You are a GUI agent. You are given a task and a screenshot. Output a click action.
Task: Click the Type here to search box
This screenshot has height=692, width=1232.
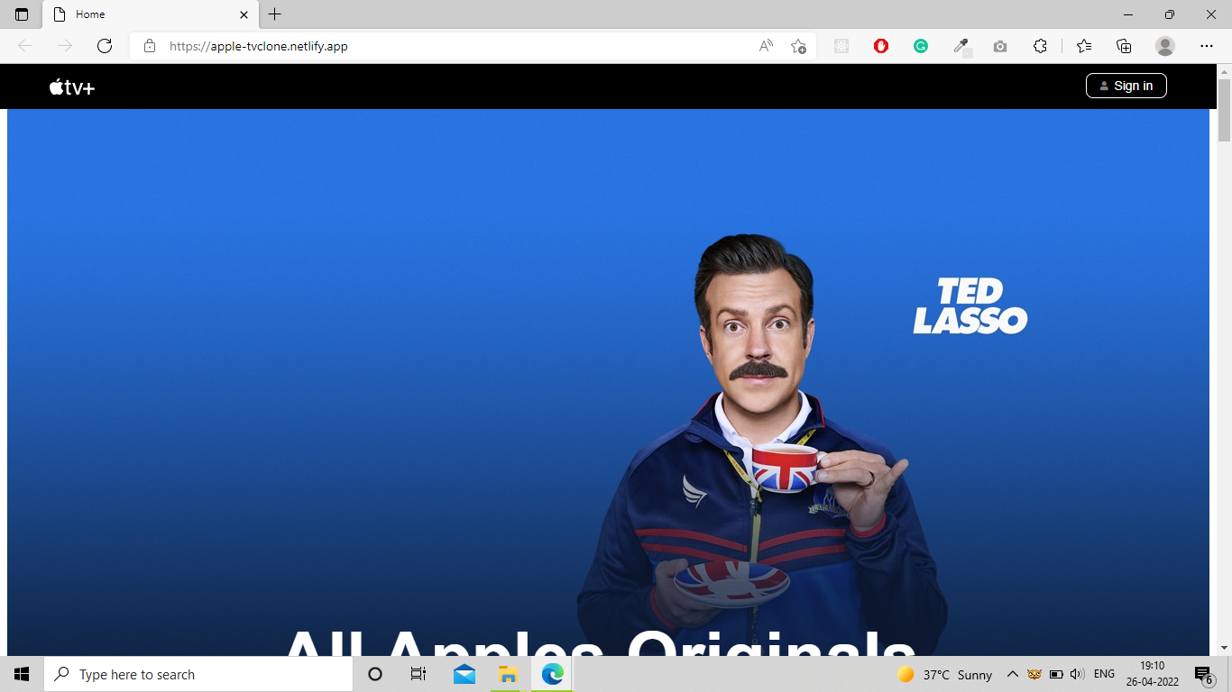coord(198,674)
